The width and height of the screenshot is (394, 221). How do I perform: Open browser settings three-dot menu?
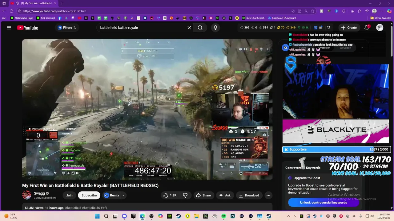pos(382,11)
